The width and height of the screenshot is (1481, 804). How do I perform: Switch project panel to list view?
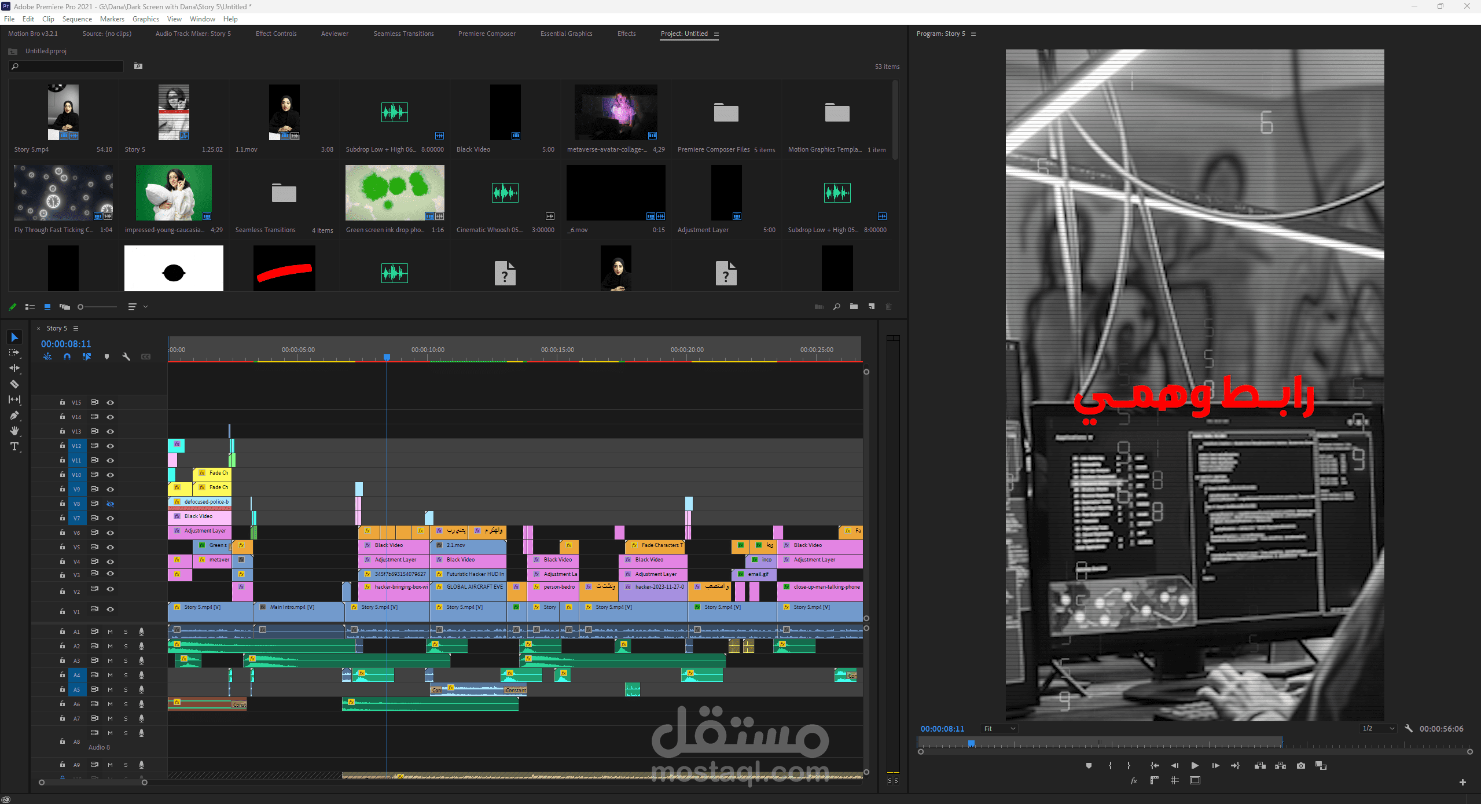tap(30, 307)
